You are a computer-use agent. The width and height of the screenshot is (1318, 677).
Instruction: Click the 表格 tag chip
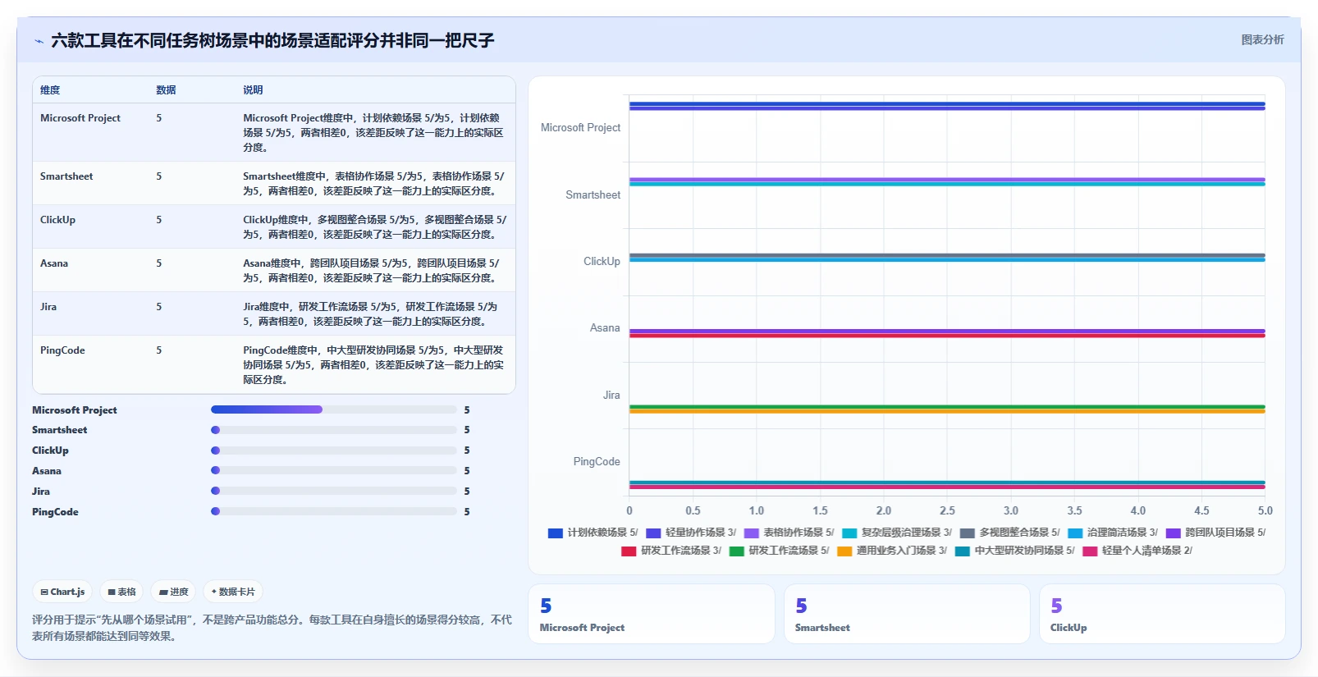click(x=122, y=592)
